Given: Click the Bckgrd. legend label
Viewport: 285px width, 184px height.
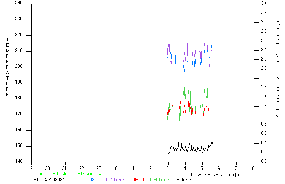Looking at the screenshot, I should click(x=184, y=180).
